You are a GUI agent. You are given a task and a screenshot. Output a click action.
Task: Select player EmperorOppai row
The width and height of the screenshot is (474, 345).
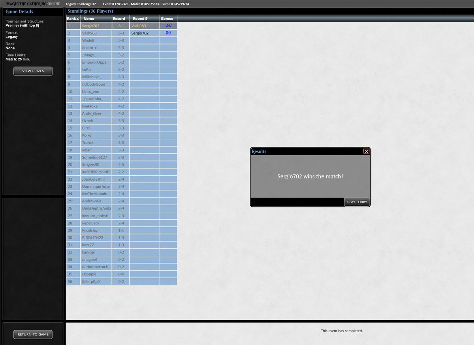point(122,62)
